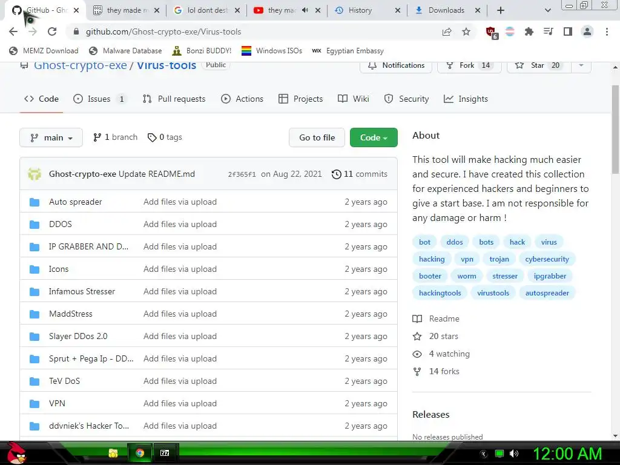Open Chrome from the taskbar
Screen dimensions: 620x465
click(x=140, y=453)
